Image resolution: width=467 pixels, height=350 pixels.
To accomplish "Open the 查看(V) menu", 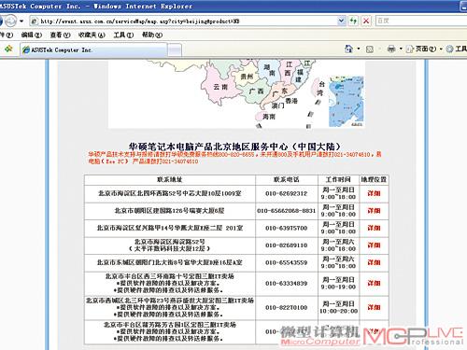I will 60,35.
